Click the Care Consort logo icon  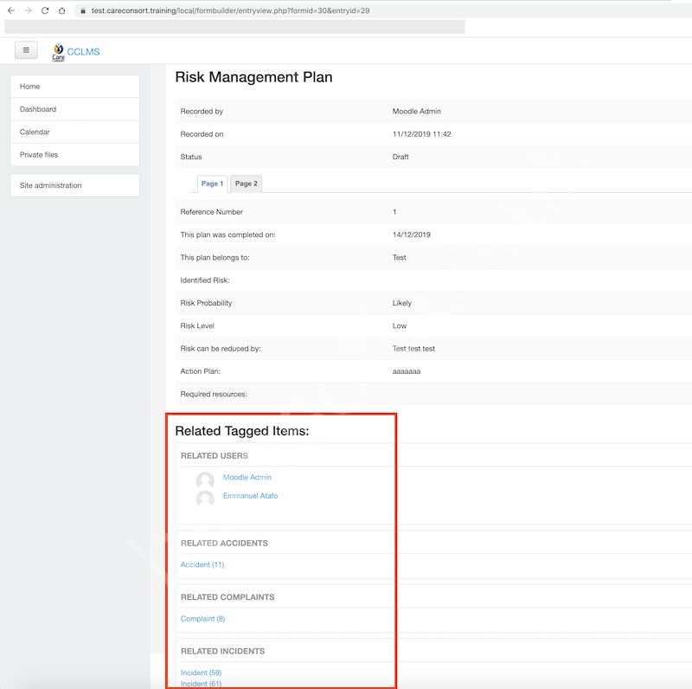point(58,52)
